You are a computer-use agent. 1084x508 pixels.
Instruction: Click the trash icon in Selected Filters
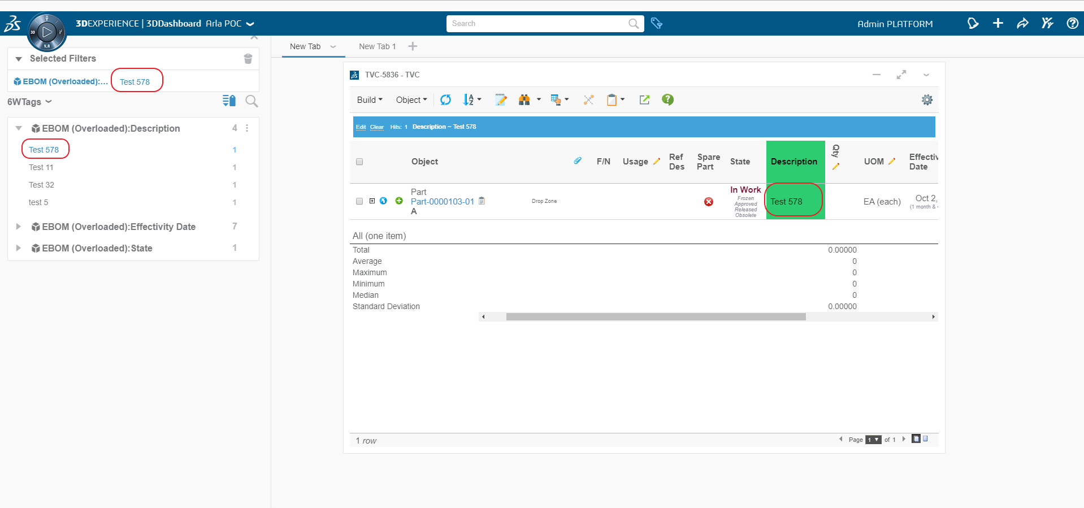coord(248,59)
